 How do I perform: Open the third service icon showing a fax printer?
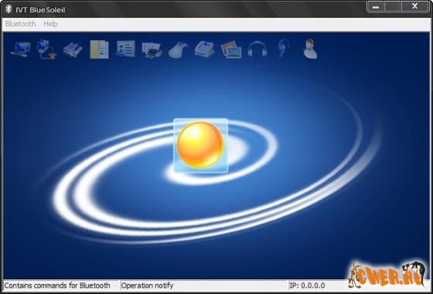tap(73, 50)
